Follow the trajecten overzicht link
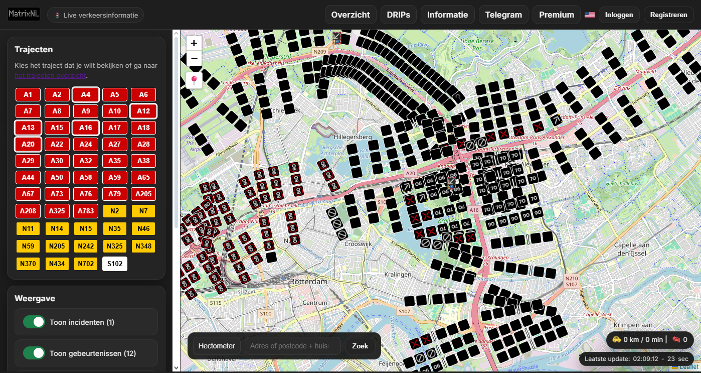The image size is (701, 373). [50, 76]
